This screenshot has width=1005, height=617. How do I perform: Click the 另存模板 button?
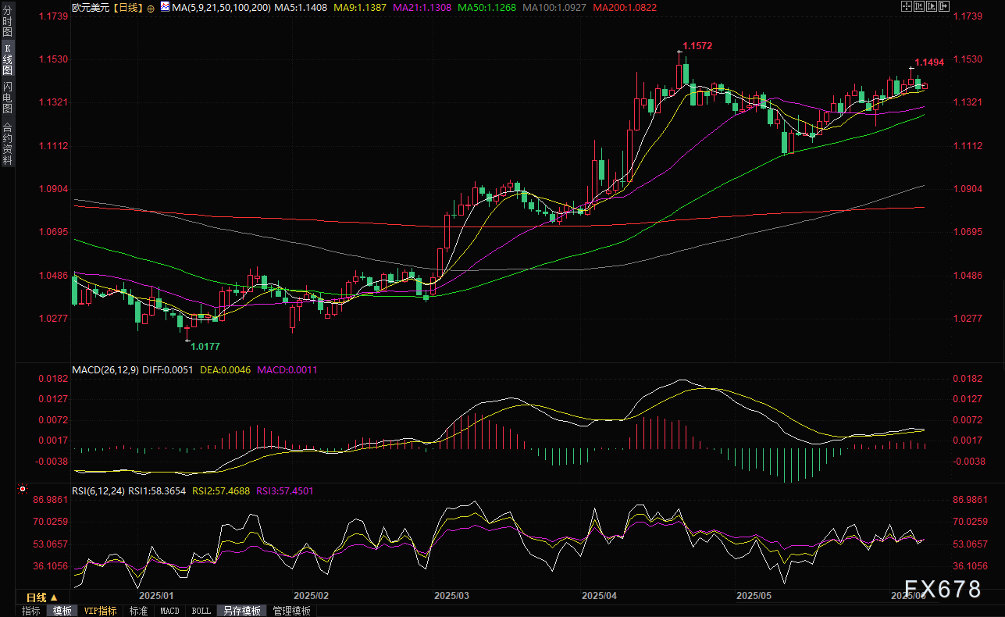[x=241, y=611]
